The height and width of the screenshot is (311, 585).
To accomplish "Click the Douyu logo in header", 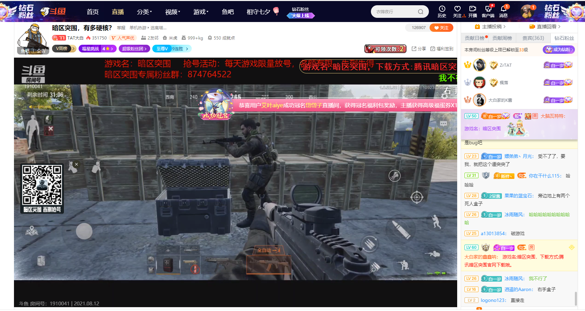I will point(53,12).
